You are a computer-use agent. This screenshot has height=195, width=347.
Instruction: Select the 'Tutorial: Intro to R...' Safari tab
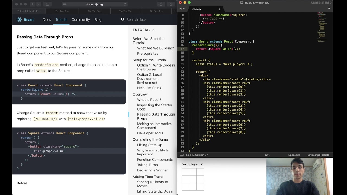[28, 11]
